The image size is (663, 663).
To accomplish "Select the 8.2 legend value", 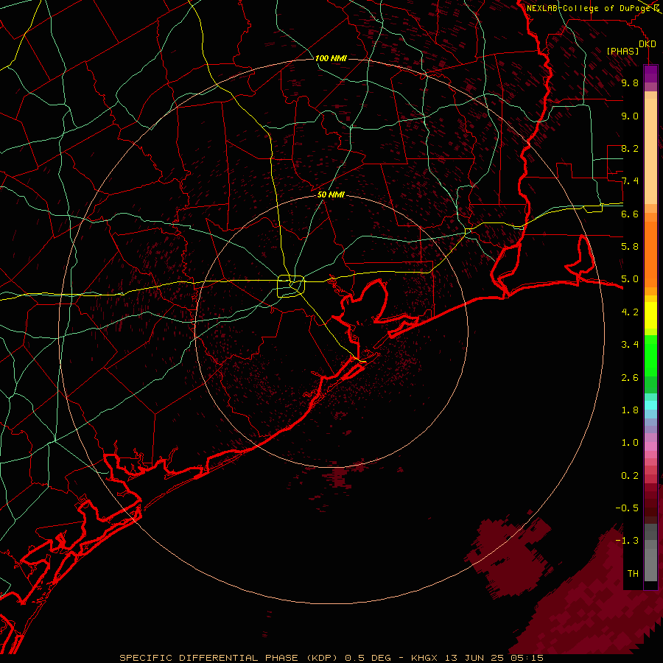I will [x=630, y=148].
